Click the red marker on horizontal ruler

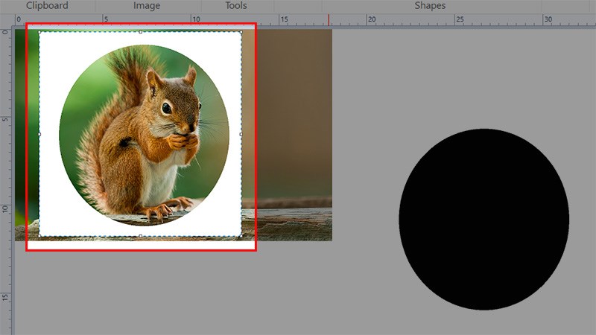329,20
